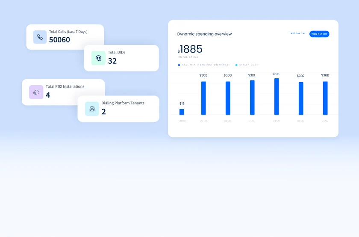Click the $316 value label above bar
This screenshot has height=237, width=359.
tap(276, 74)
